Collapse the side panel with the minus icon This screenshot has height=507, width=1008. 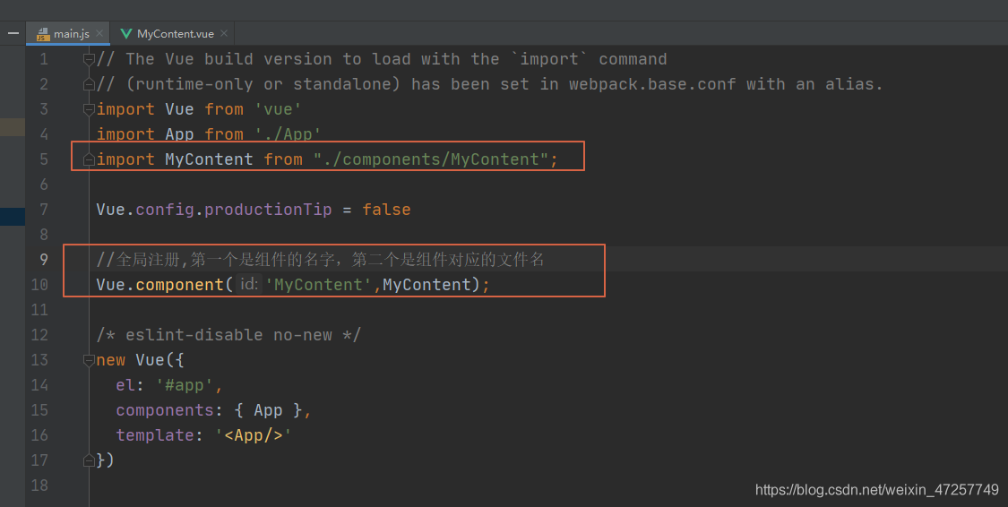13,33
